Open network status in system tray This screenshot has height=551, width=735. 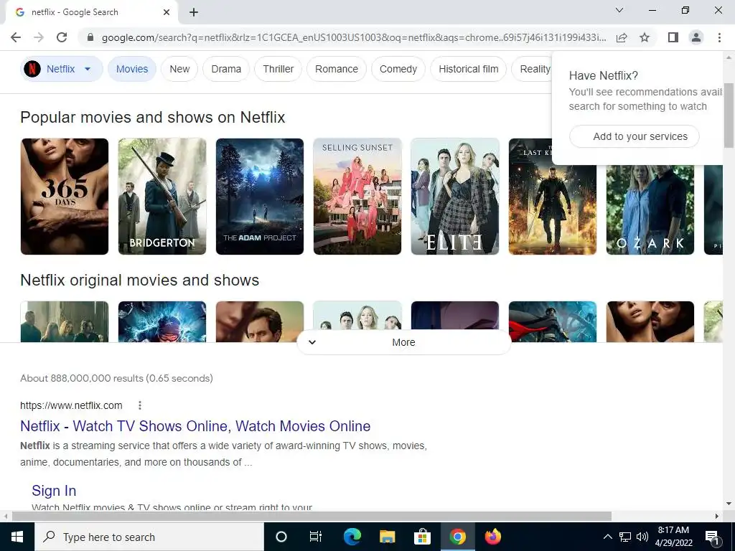[x=625, y=537]
